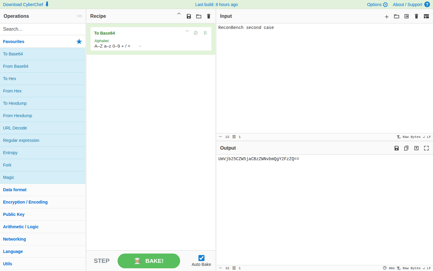
Task: Disable the To Base64 operation
Action: click(x=196, y=33)
